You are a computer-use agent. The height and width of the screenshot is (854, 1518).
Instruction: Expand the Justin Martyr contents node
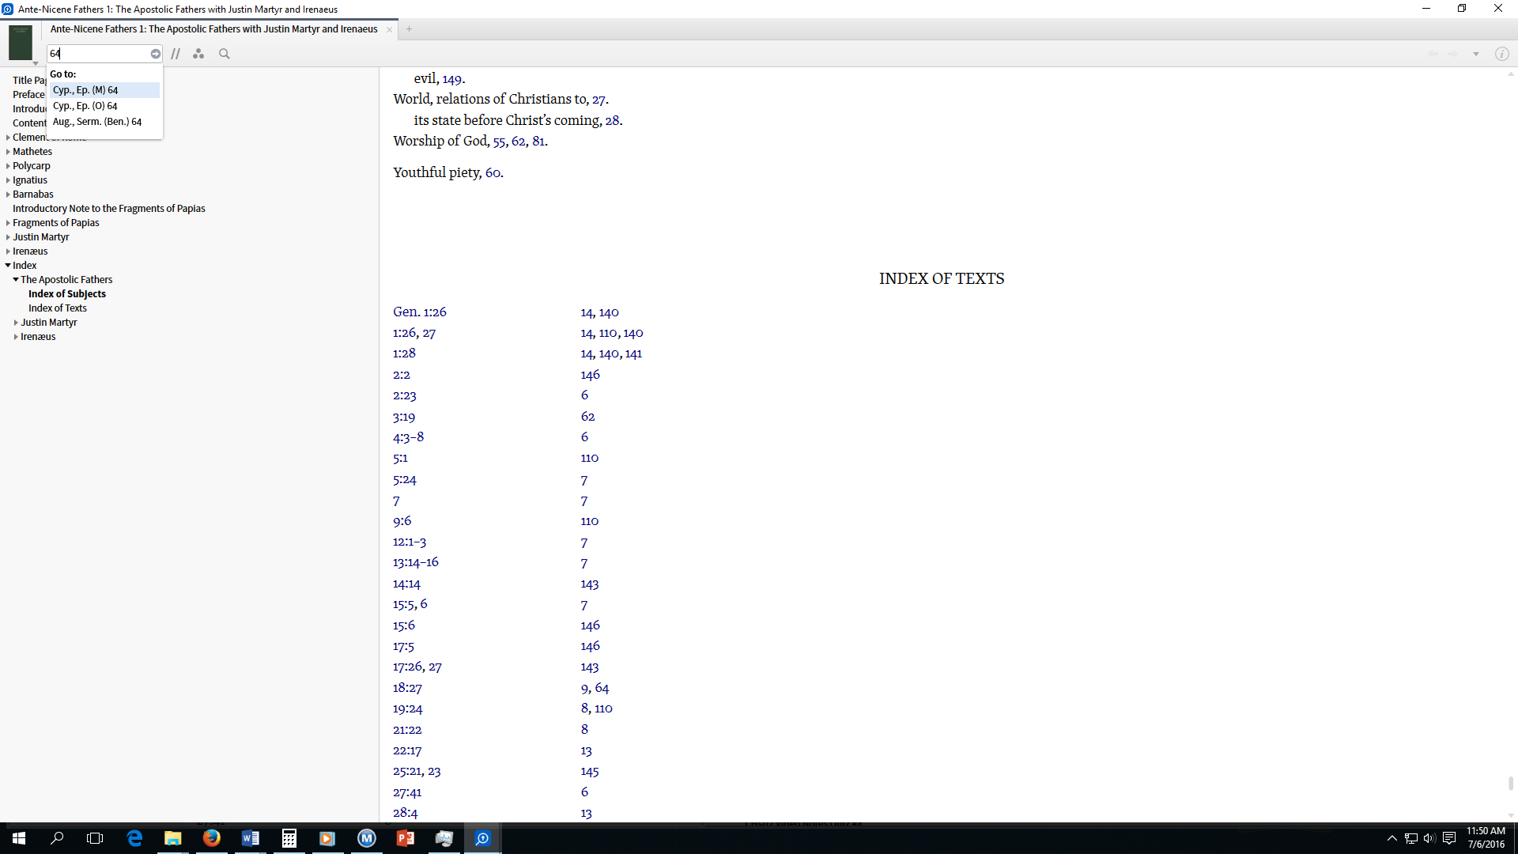8,237
